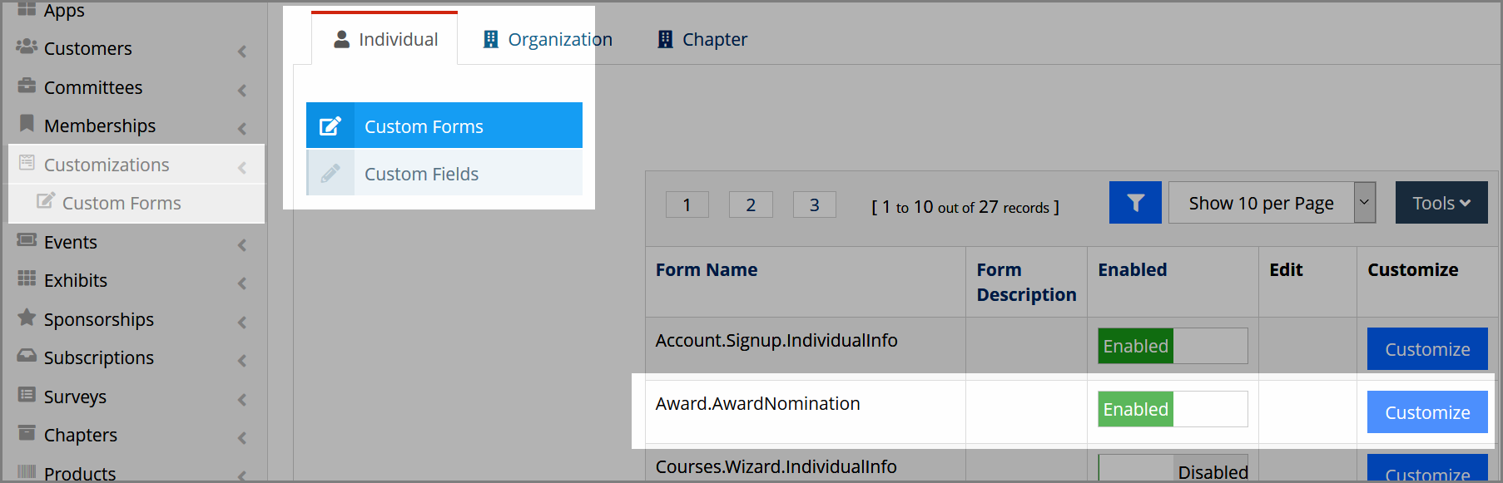
Task: Toggle Disabled switch for Courses.Wizard.IndividualInfo
Action: 1173,468
